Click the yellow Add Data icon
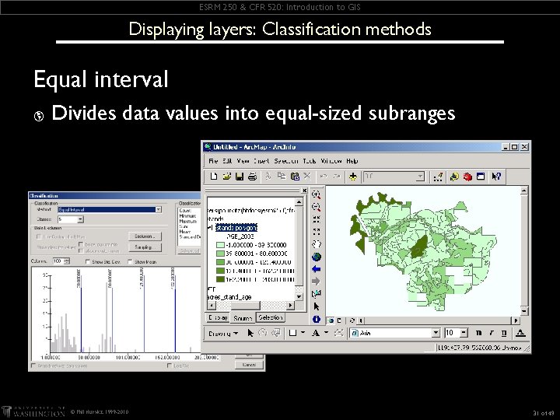The height and width of the screenshot is (420, 560). (x=353, y=177)
